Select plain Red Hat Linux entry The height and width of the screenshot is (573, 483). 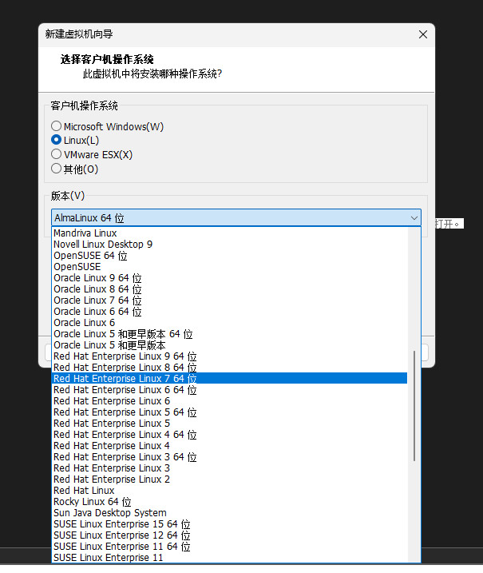point(84,491)
